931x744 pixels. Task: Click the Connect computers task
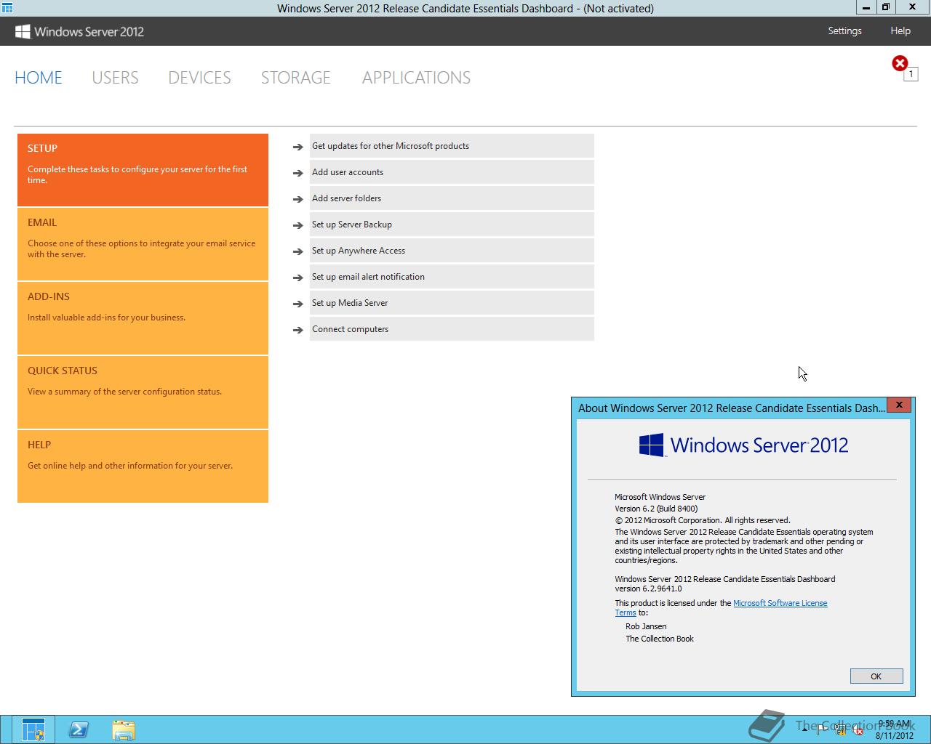[452, 329]
